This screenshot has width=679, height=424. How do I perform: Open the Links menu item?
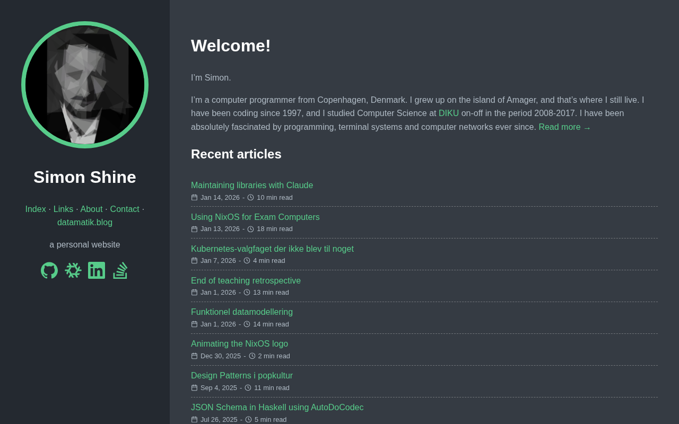(63, 209)
